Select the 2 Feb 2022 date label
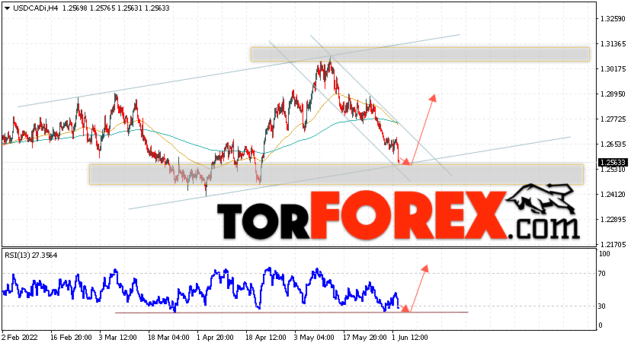Viewport: 631px width, 346px height. (x=19, y=338)
